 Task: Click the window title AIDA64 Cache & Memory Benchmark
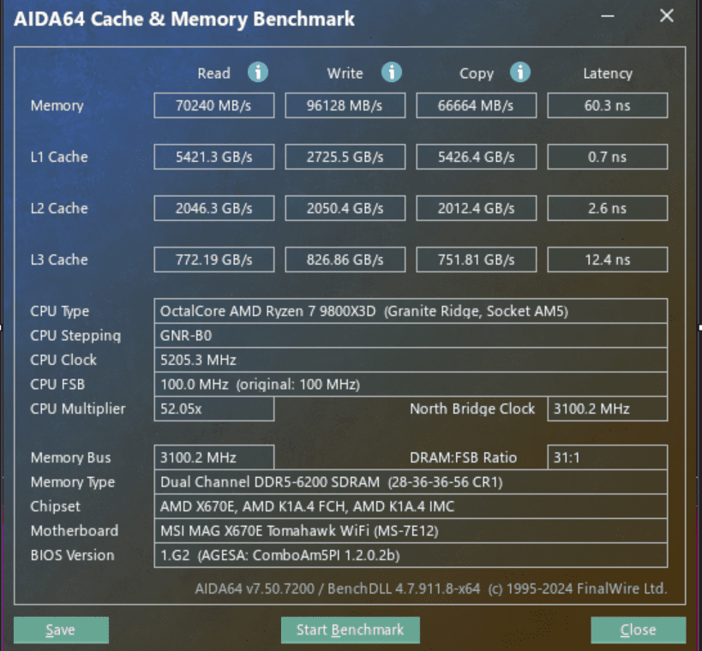click(x=184, y=19)
